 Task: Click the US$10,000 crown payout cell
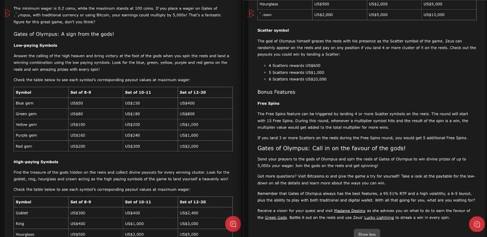(434, 15)
